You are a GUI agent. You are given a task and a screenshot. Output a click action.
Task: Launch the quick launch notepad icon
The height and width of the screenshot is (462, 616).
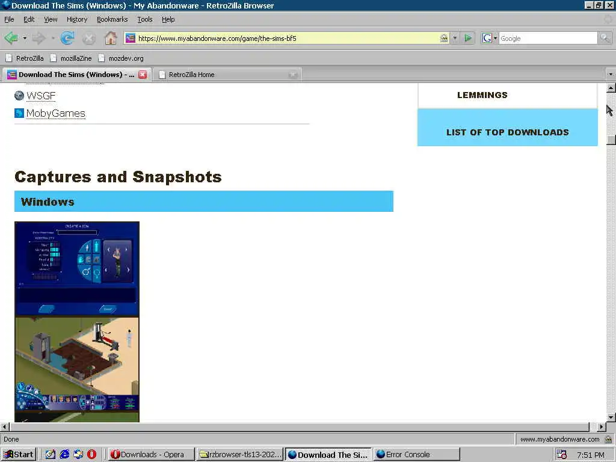pyautogui.click(x=51, y=454)
